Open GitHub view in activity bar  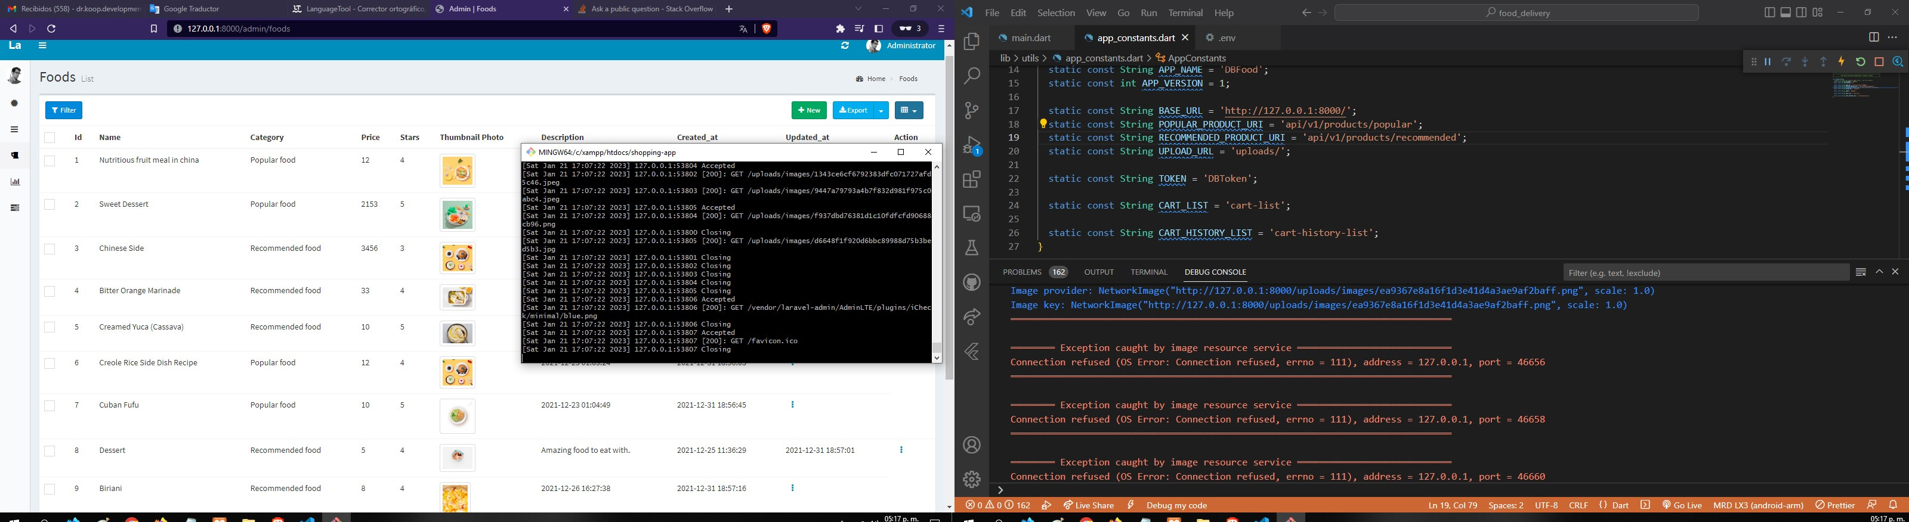pyautogui.click(x=972, y=282)
